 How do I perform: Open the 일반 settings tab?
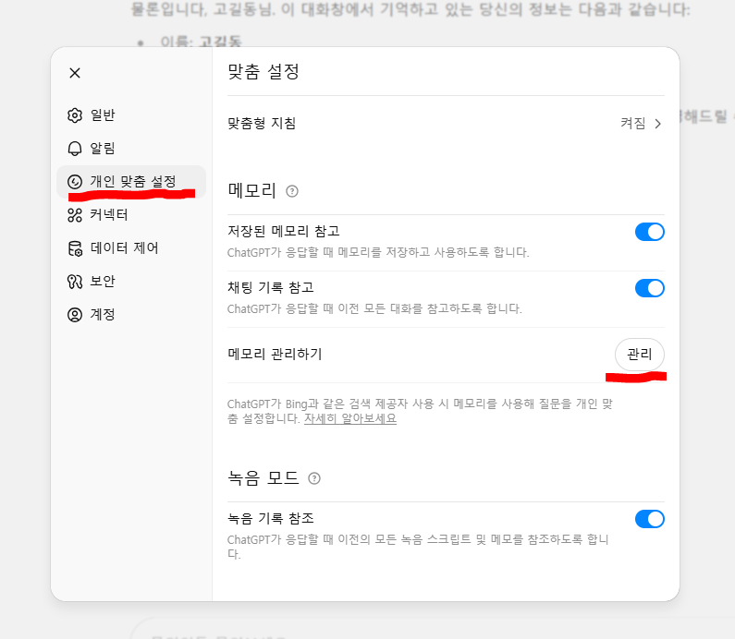point(131,115)
